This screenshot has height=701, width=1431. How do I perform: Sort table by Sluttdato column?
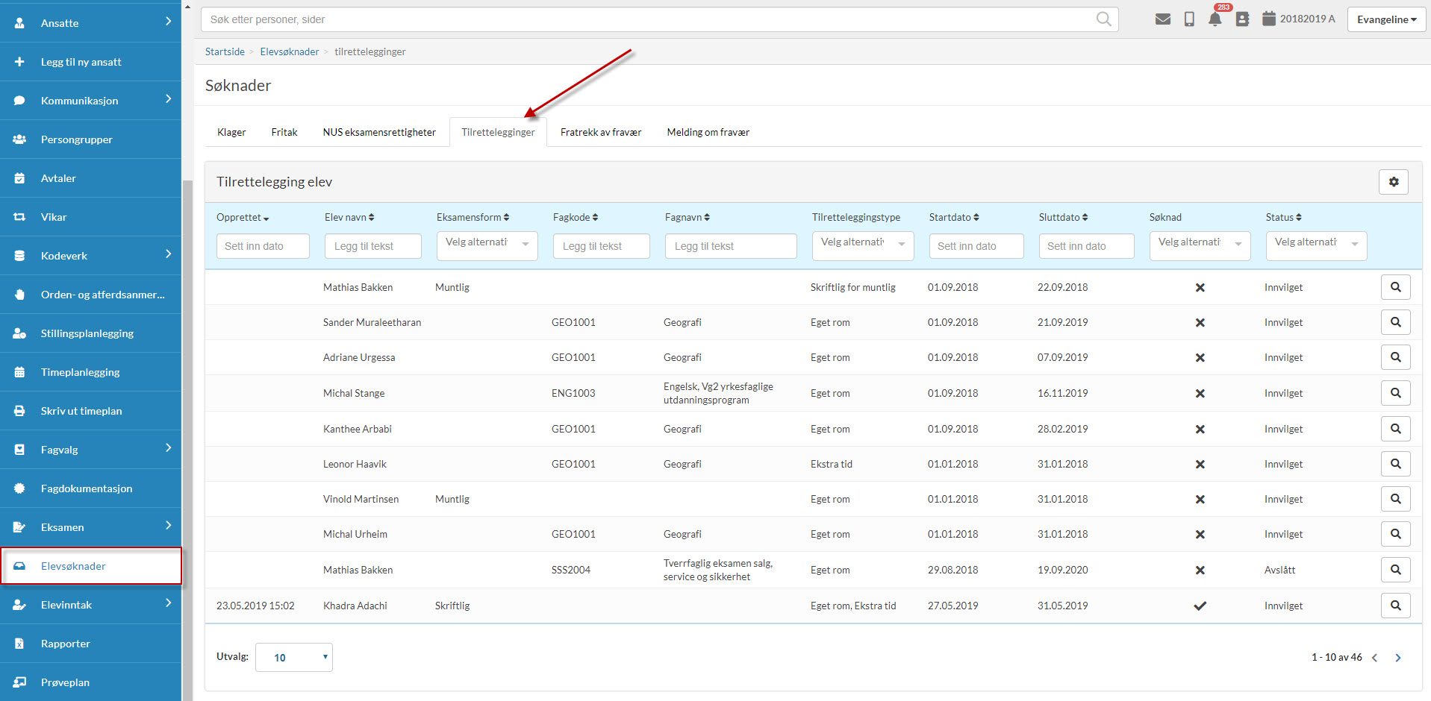pos(1063,217)
